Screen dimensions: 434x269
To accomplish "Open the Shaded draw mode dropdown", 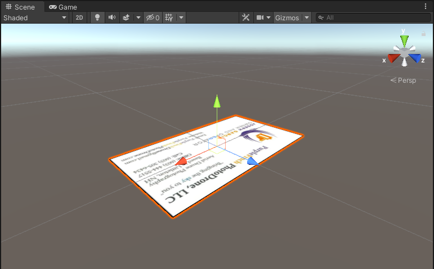I will tap(35, 17).
